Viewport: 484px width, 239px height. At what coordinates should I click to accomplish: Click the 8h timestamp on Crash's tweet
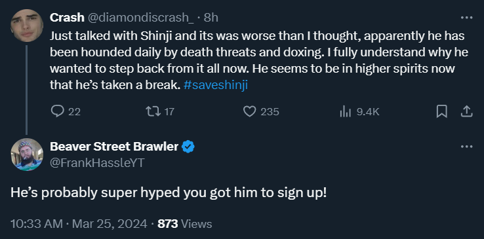point(211,18)
